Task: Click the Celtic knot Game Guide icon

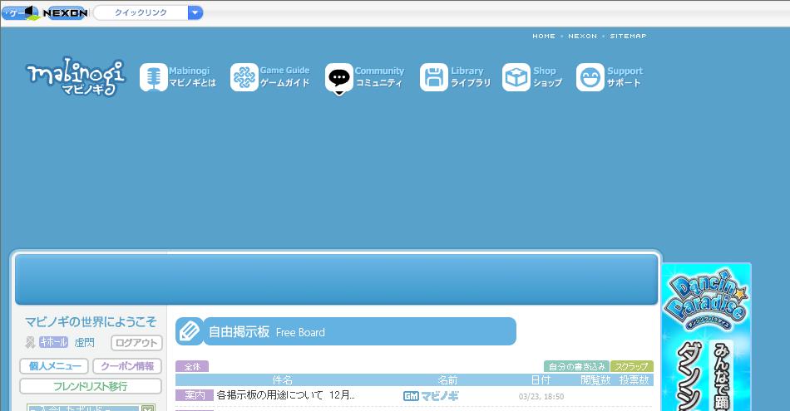Action: [244, 77]
